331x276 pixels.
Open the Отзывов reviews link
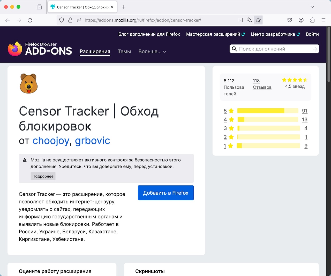pyautogui.click(x=262, y=87)
